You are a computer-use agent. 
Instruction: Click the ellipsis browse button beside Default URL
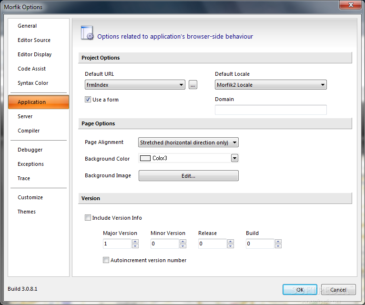point(193,85)
